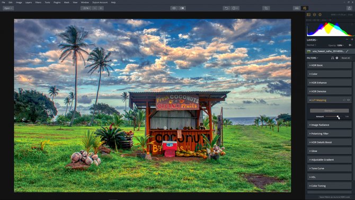Open the Filters menu
Viewport: 355px width, 200px height.
38,2
